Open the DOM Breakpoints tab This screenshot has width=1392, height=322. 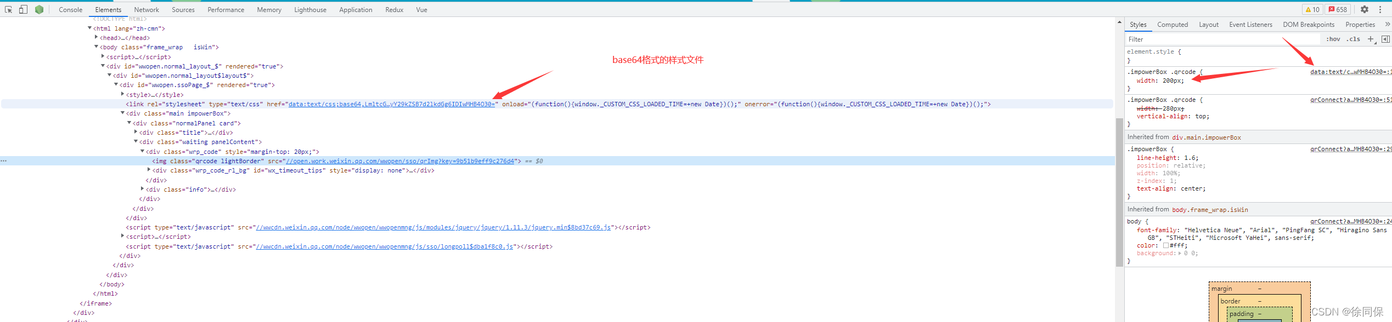coord(1308,25)
